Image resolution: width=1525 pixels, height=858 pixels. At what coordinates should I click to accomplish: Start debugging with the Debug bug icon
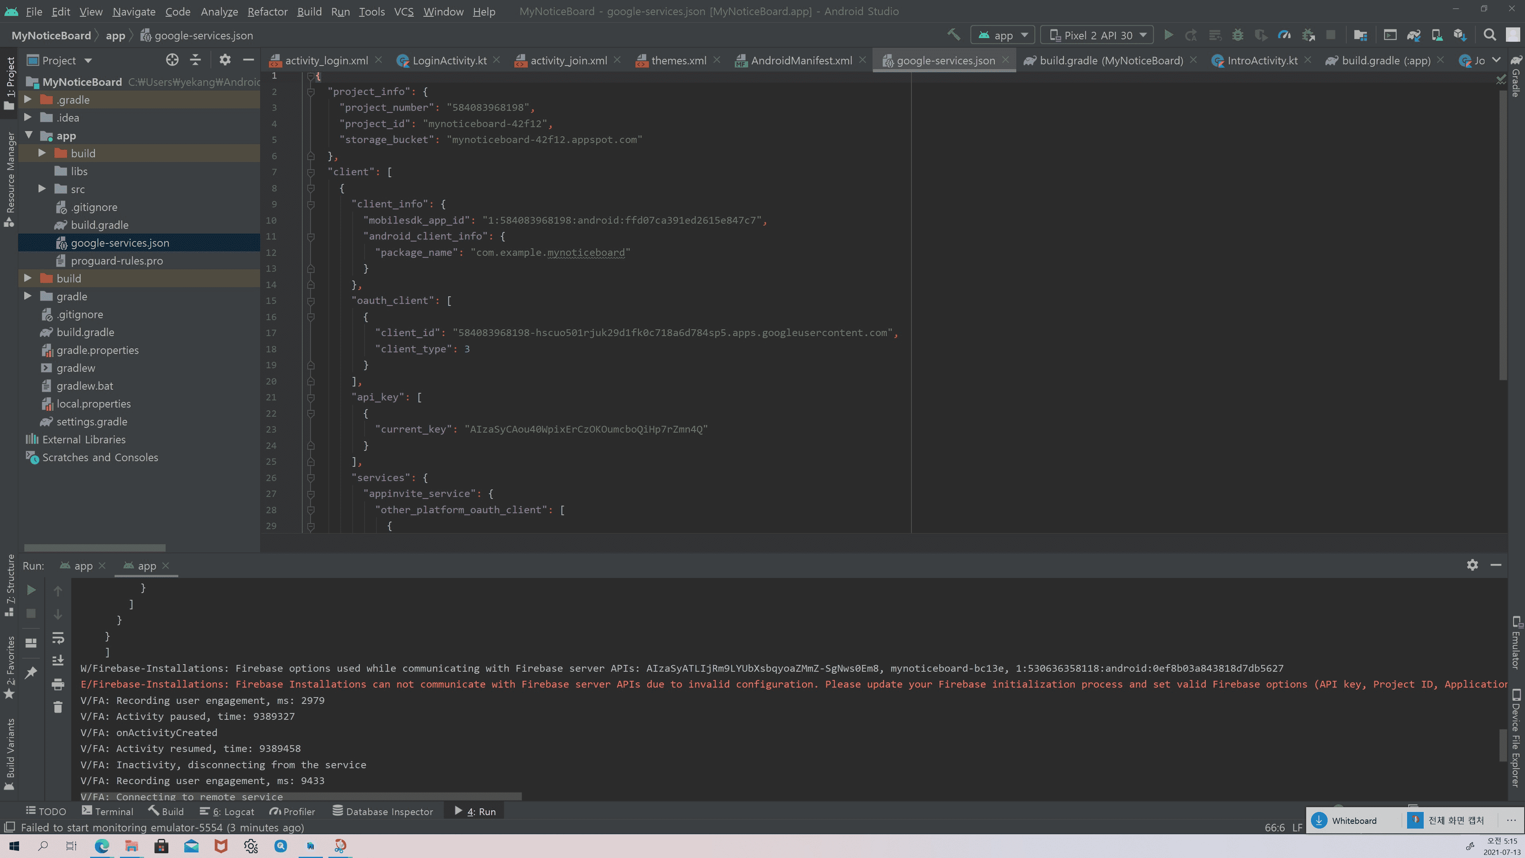1237,35
